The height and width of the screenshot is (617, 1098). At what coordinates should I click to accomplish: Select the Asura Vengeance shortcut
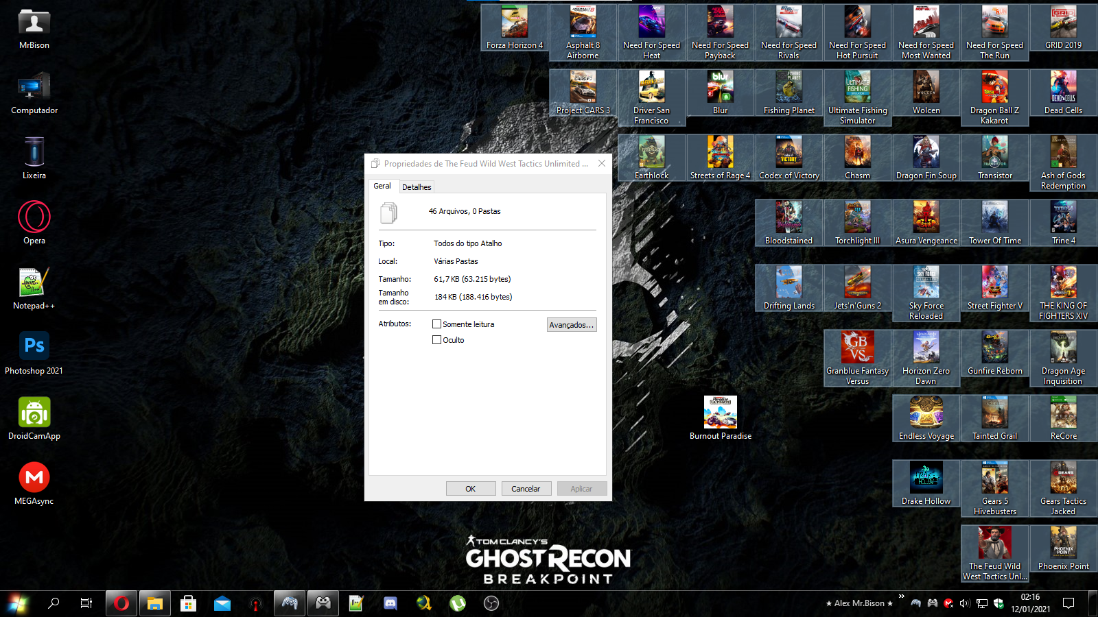926,223
